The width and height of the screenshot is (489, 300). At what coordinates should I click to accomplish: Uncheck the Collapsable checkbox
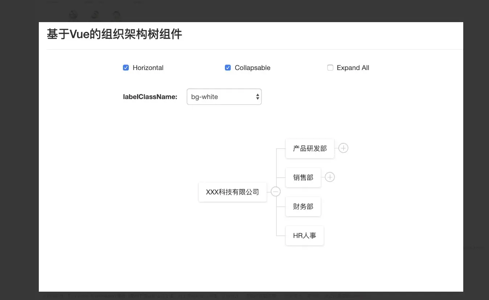point(228,68)
